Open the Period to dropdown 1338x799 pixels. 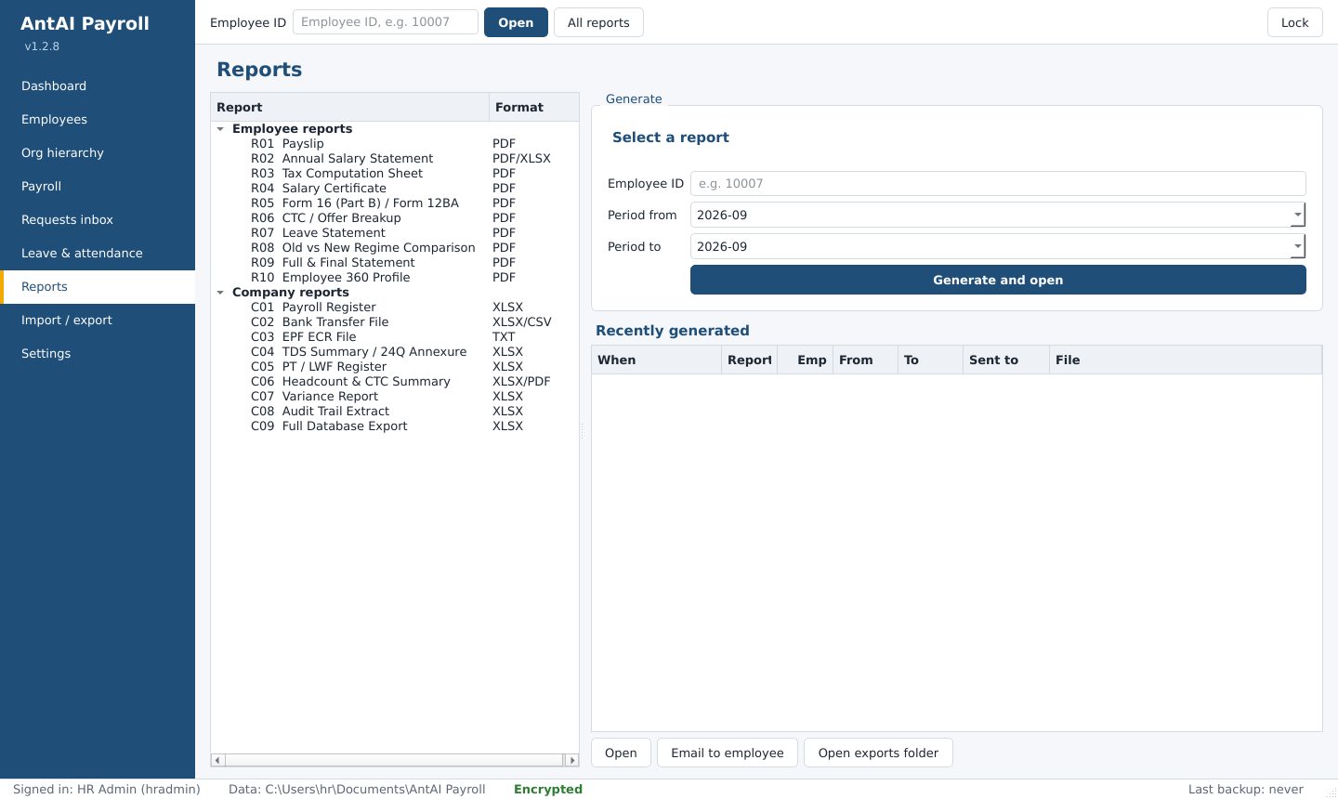1297,246
